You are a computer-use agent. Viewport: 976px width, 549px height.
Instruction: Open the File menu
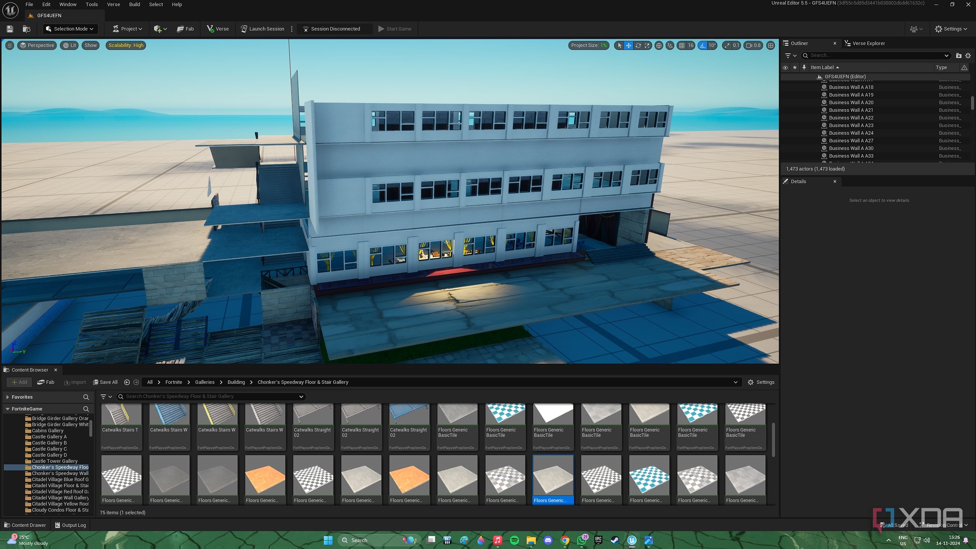click(x=29, y=5)
